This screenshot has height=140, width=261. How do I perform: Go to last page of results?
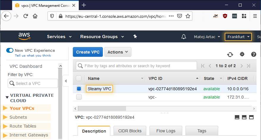click(249, 66)
